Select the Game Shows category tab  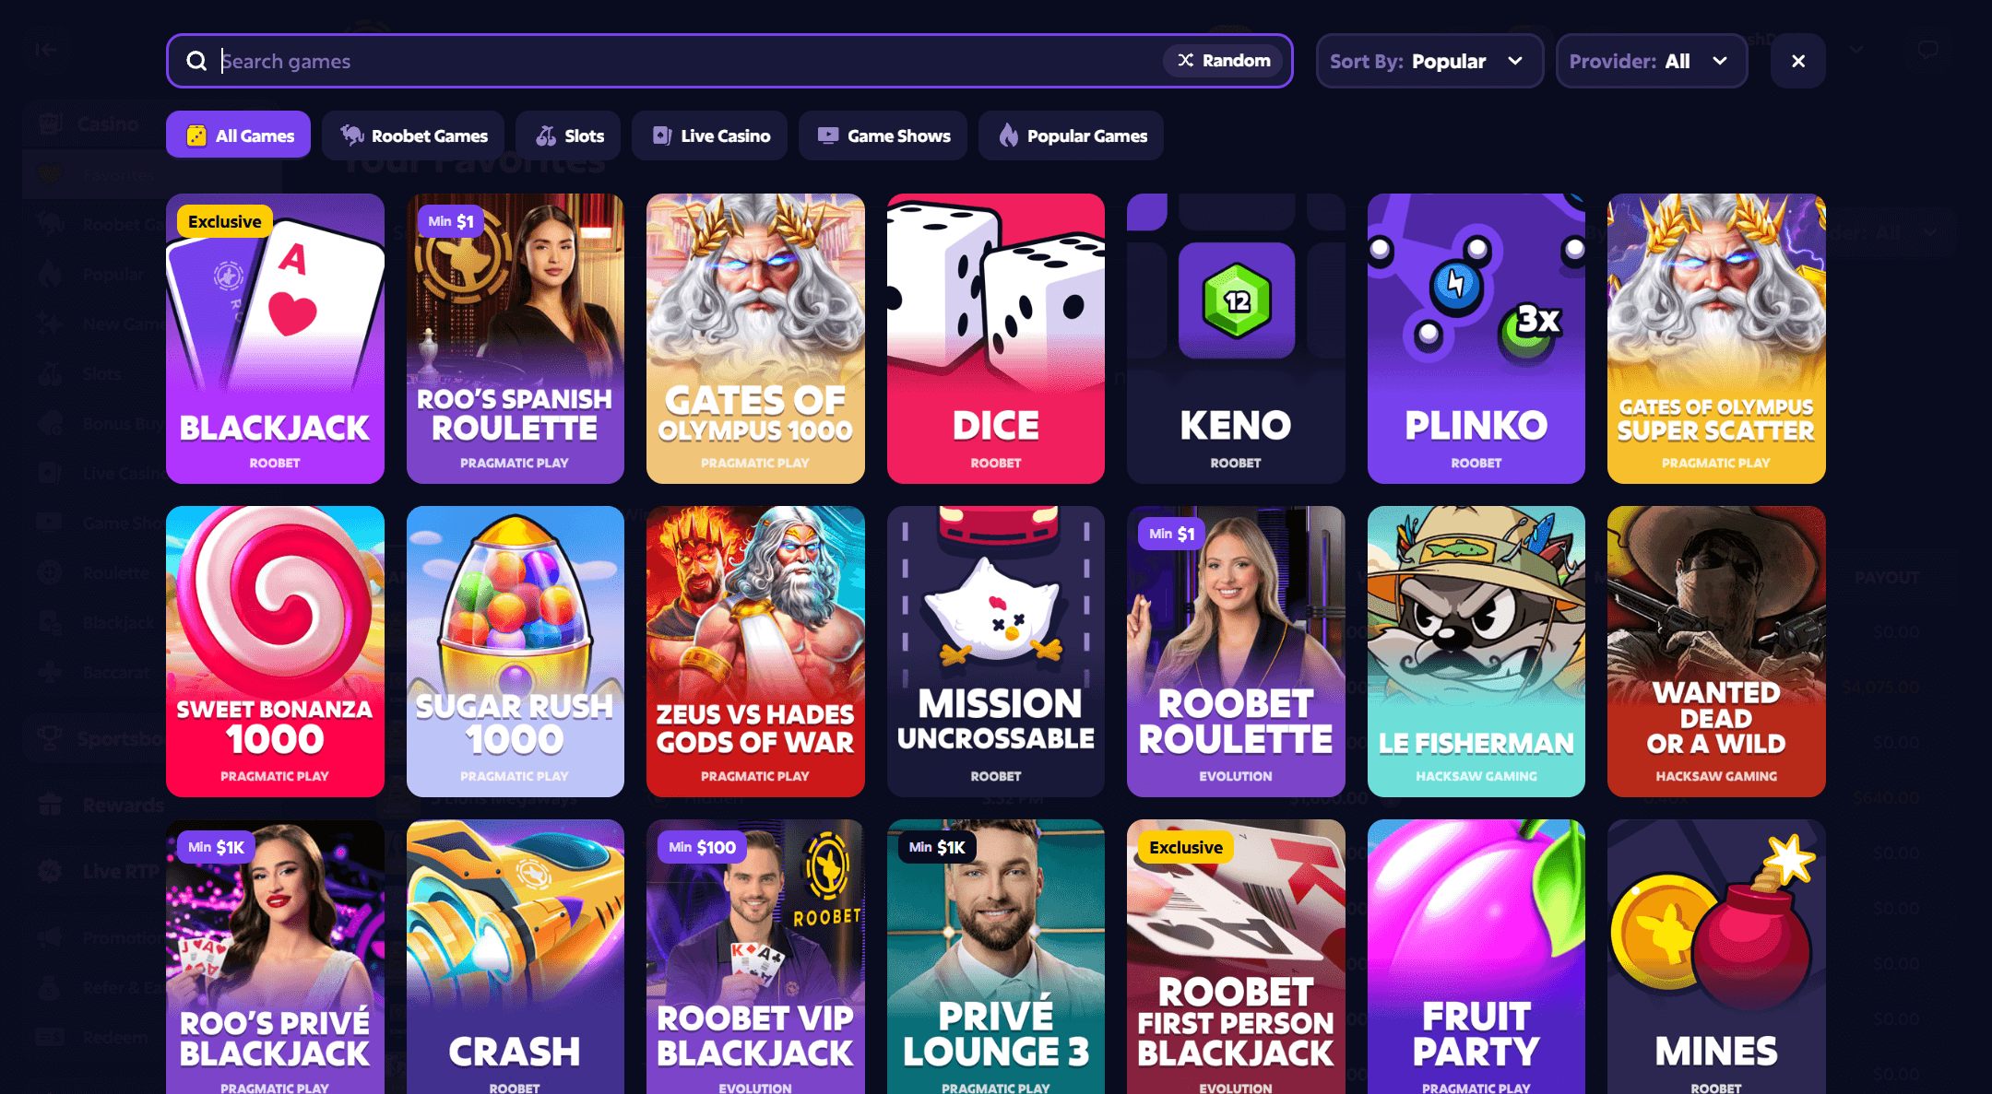[883, 135]
